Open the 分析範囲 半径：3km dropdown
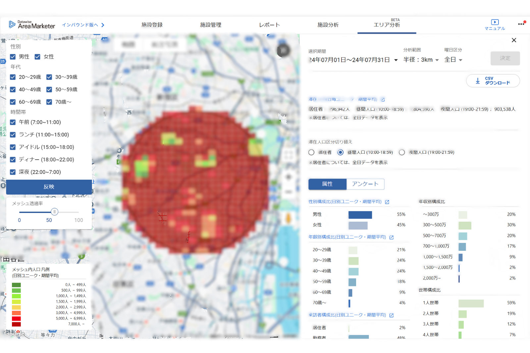Viewport: 530px width, 353px height. click(x=421, y=60)
